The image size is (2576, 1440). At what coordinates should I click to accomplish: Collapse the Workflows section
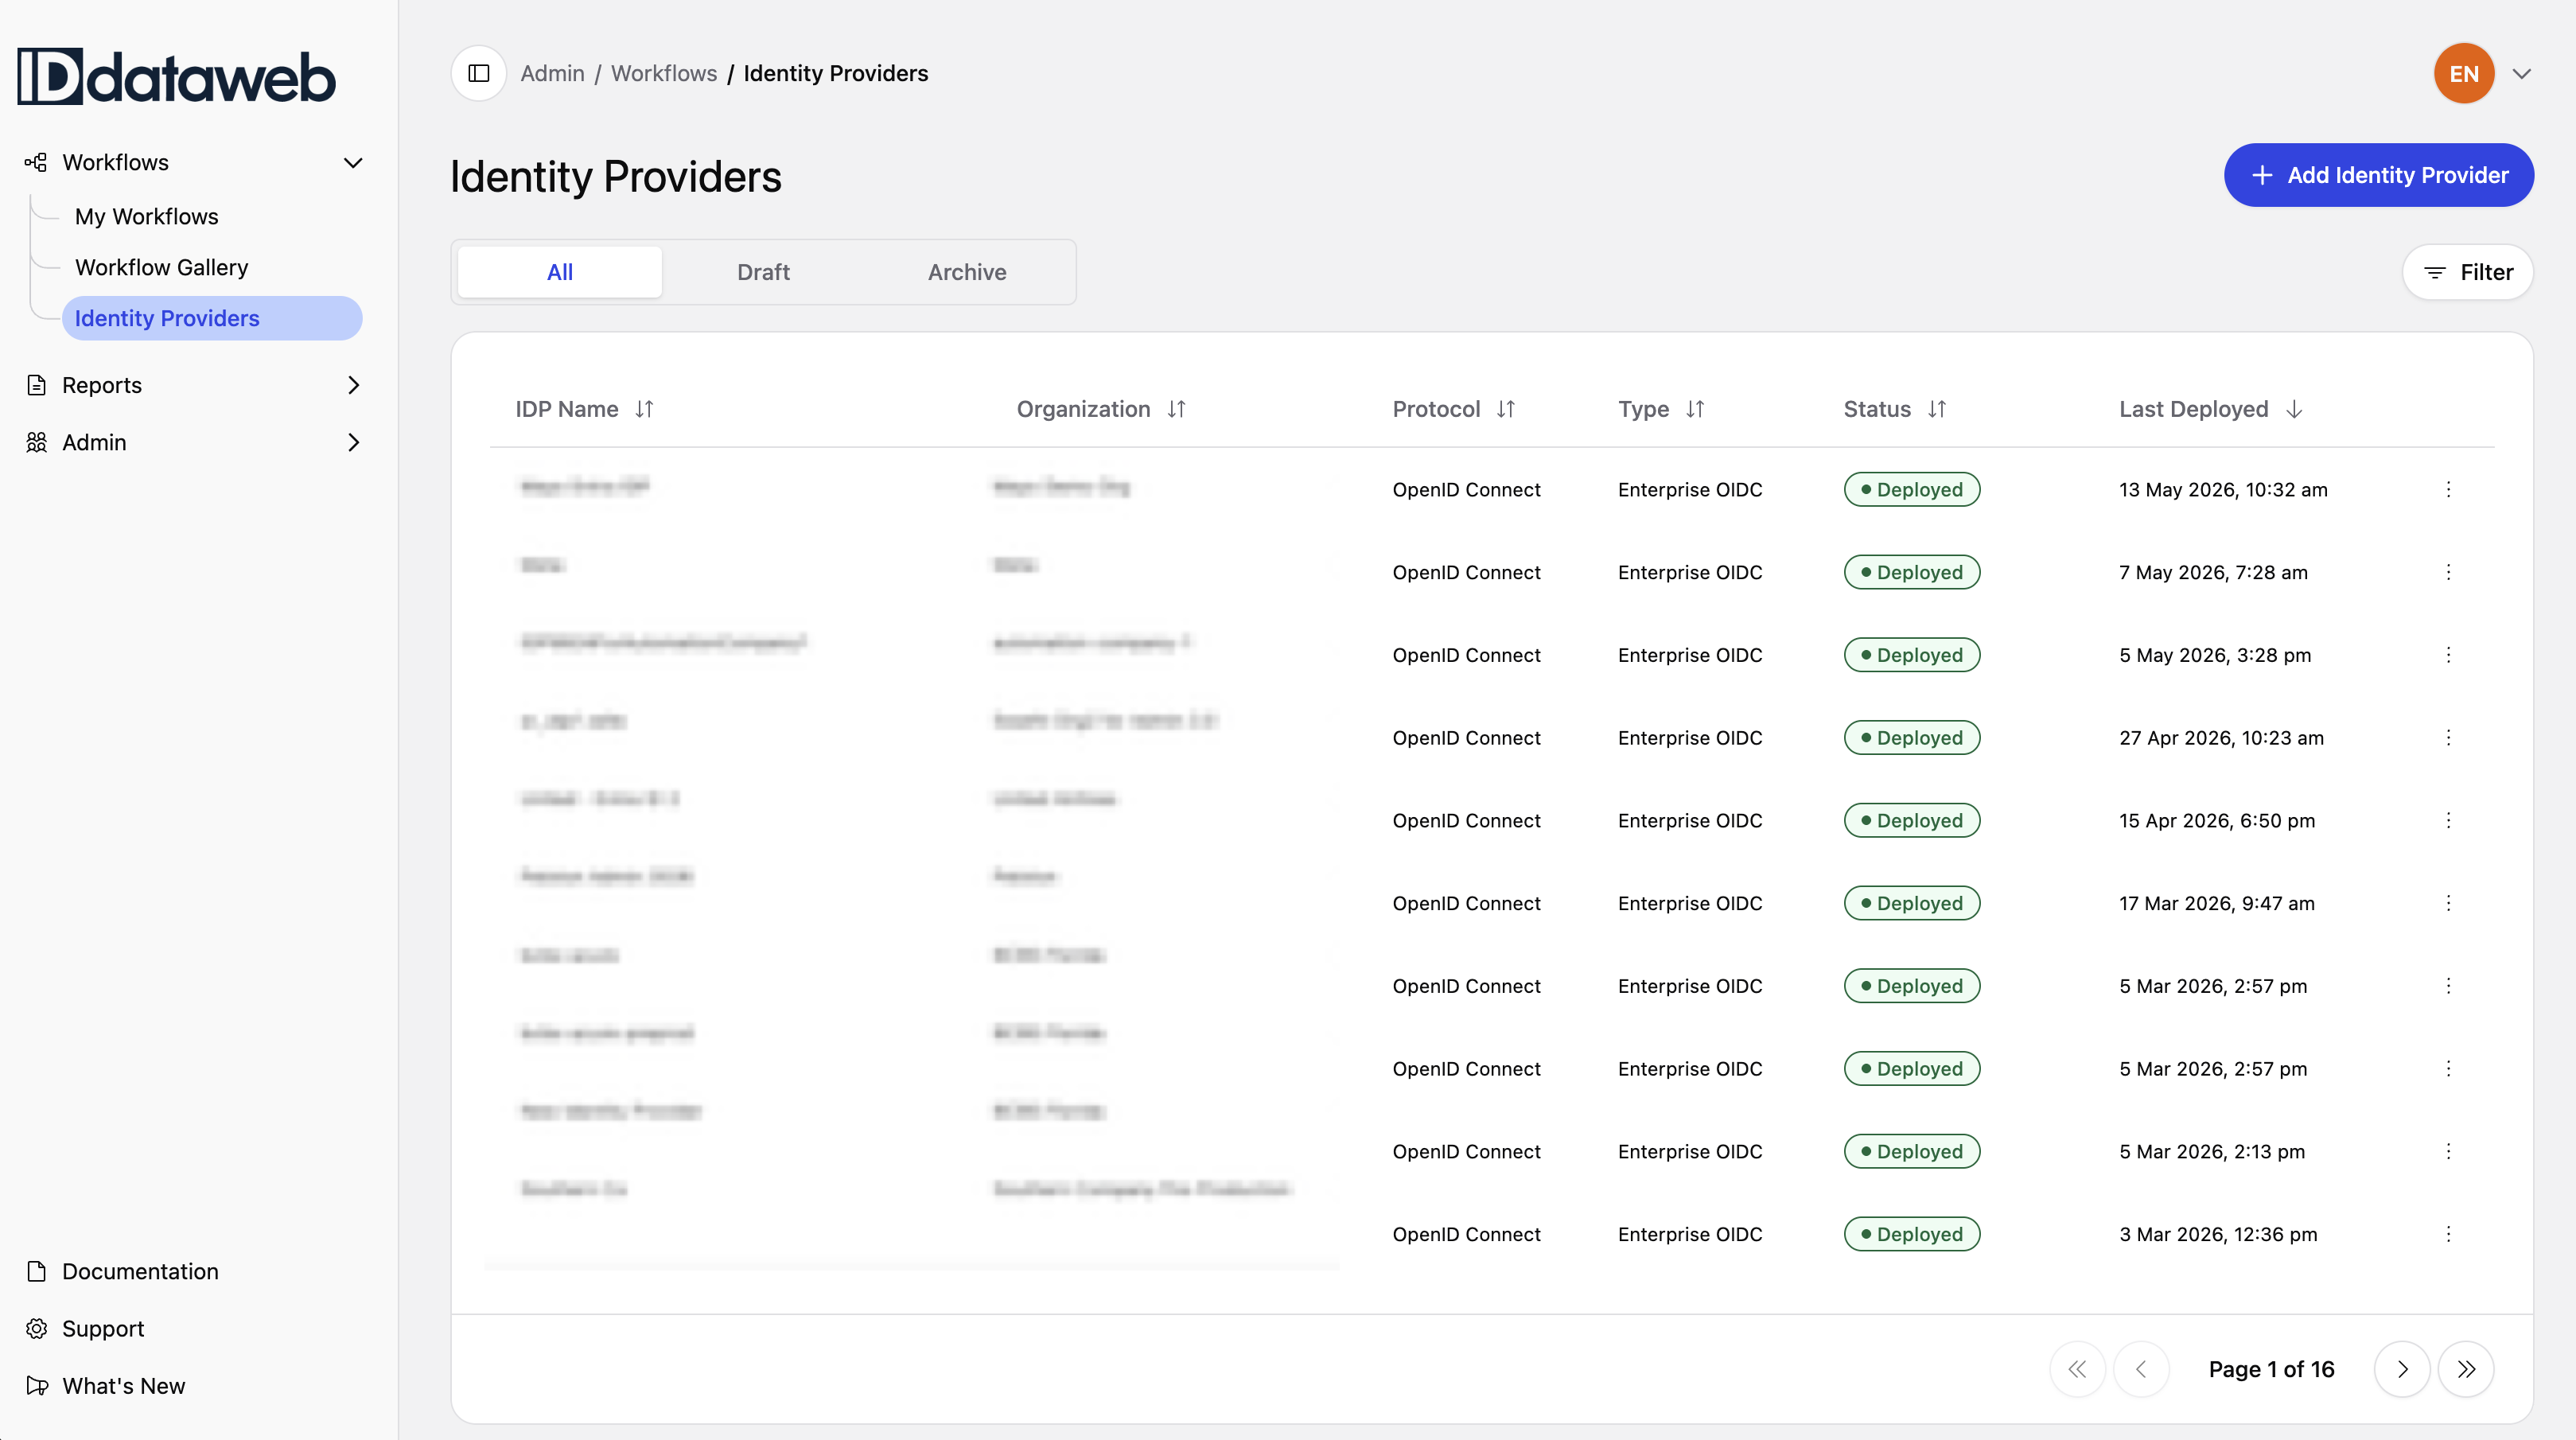pyautogui.click(x=353, y=162)
